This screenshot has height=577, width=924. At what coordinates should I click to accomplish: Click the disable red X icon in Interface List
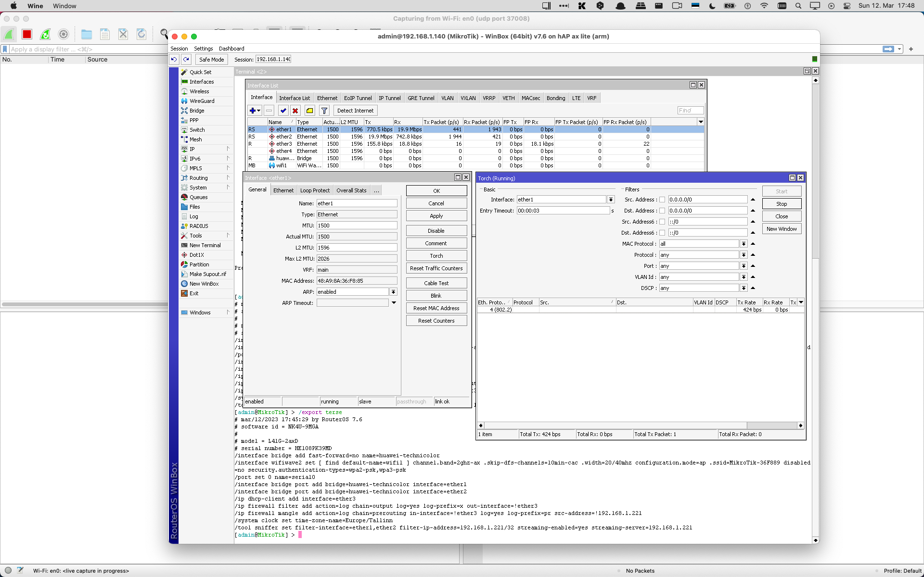(295, 111)
